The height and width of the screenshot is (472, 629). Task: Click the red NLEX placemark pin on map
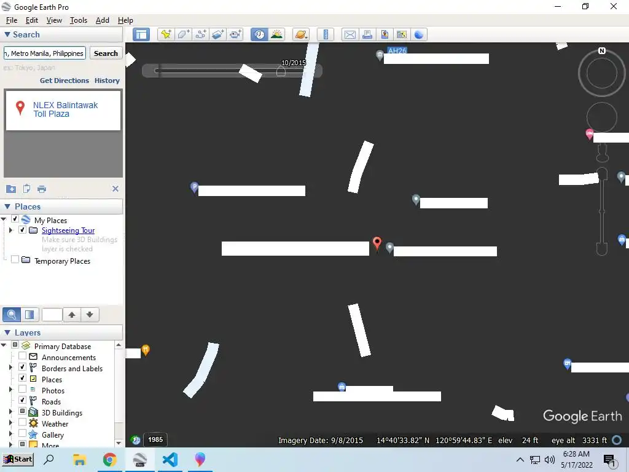377,243
